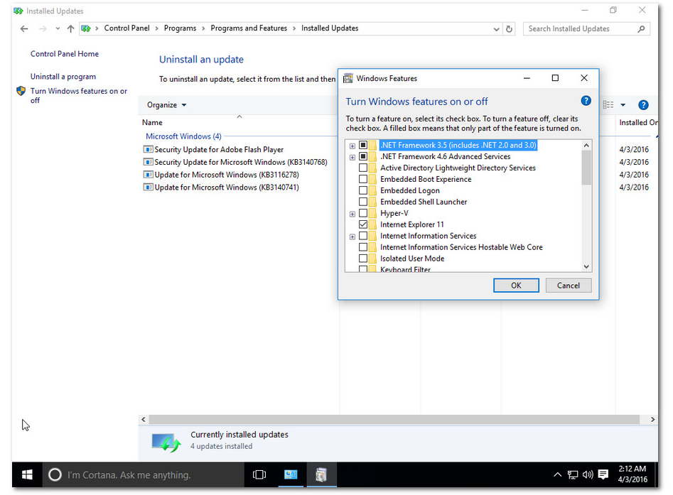The image size is (673, 495).
Task: Click the Programs breadcrumb
Action: [180, 28]
